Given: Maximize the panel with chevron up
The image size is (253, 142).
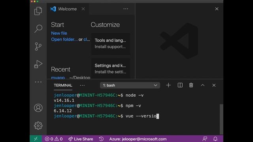Looking at the screenshot, I should click(x=203, y=85).
